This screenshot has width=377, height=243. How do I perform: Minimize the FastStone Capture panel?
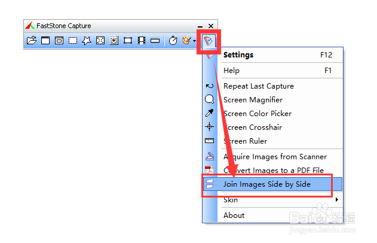(x=200, y=26)
